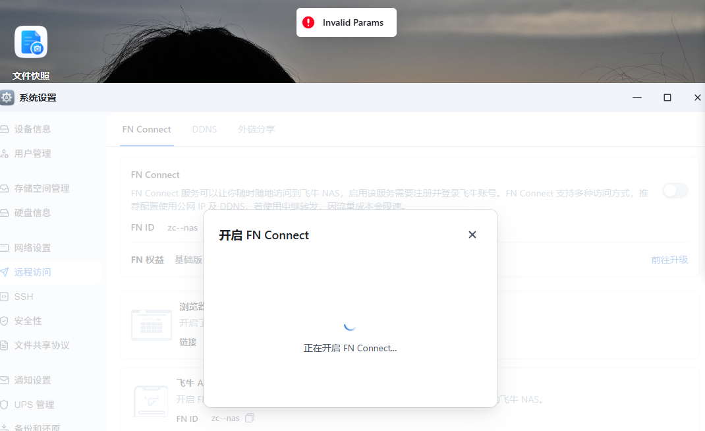The height and width of the screenshot is (431, 705).
Task: Click the 通知设置 envelope icon
Action: 4,380
